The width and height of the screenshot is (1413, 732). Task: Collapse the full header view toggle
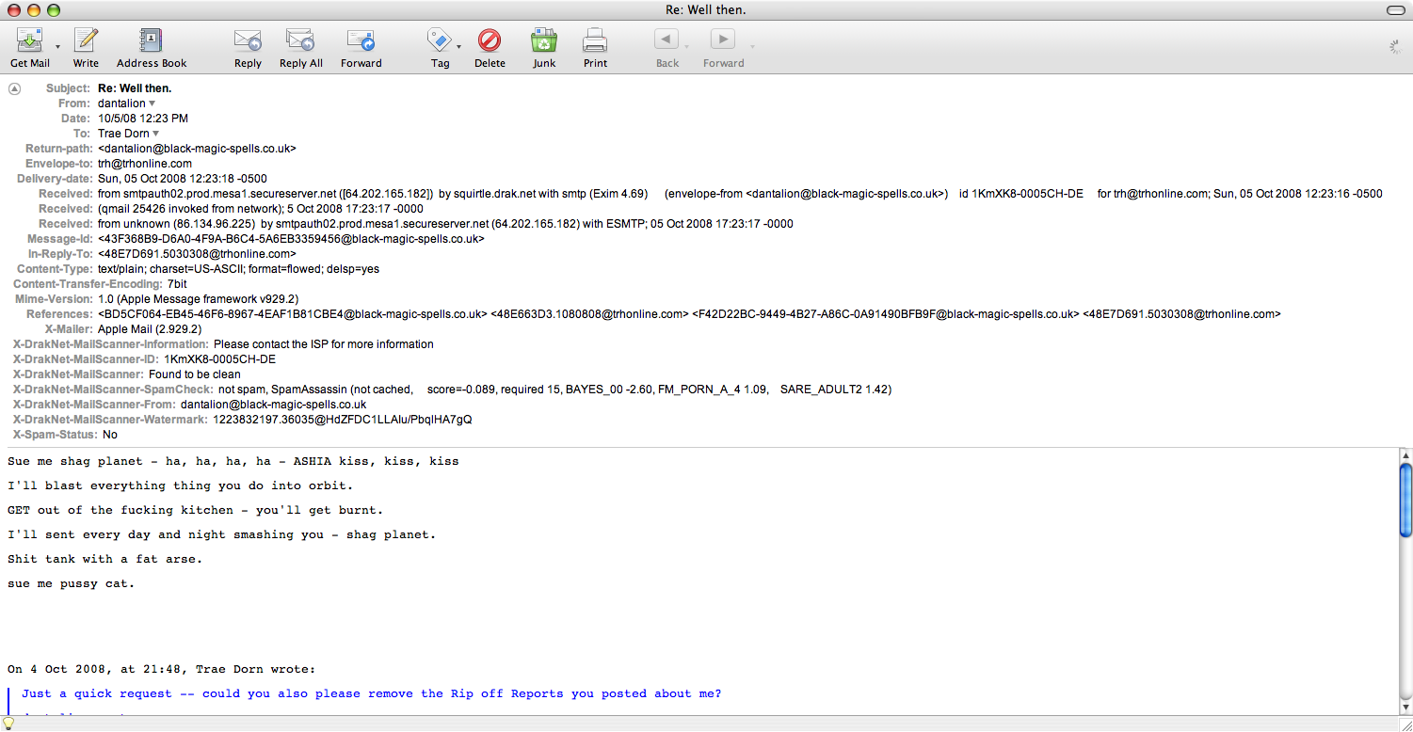click(x=14, y=88)
